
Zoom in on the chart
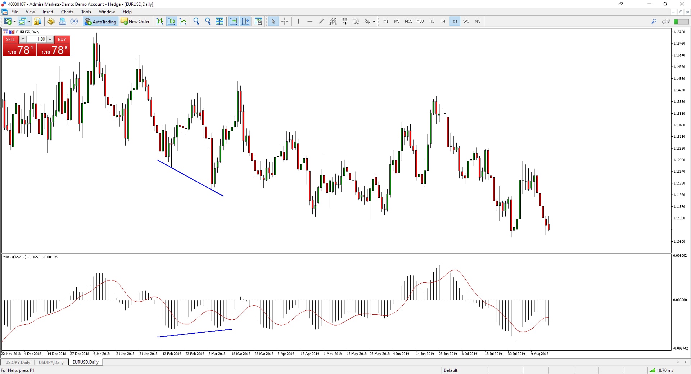pos(196,21)
